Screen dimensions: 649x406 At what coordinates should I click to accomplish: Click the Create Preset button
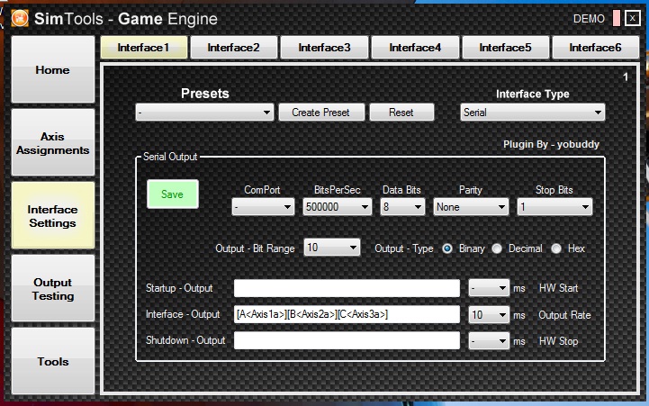pos(321,113)
